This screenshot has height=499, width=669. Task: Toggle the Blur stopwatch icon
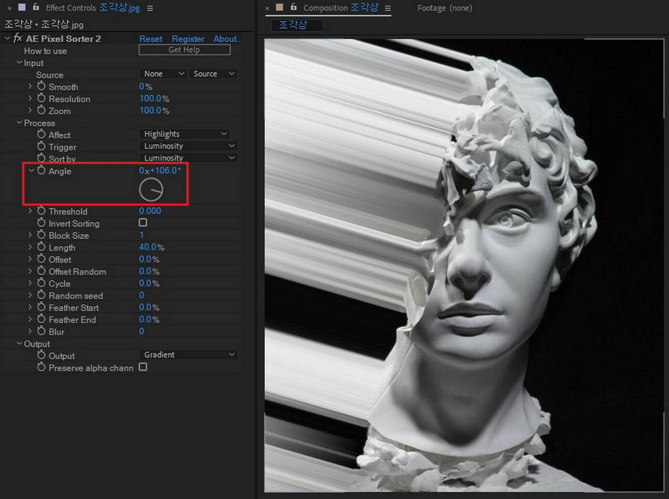tap(41, 332)
